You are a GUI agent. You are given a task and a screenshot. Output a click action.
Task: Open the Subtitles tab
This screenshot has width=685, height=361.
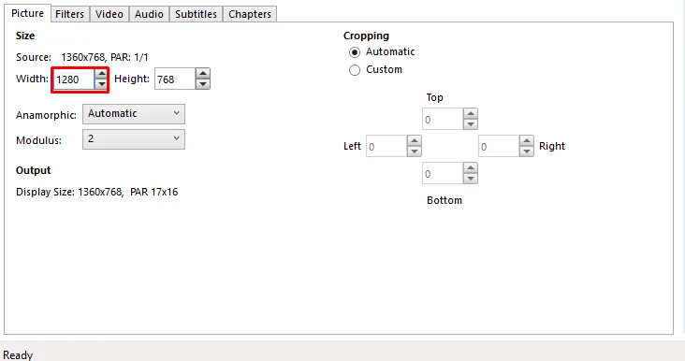click(196, 14)
